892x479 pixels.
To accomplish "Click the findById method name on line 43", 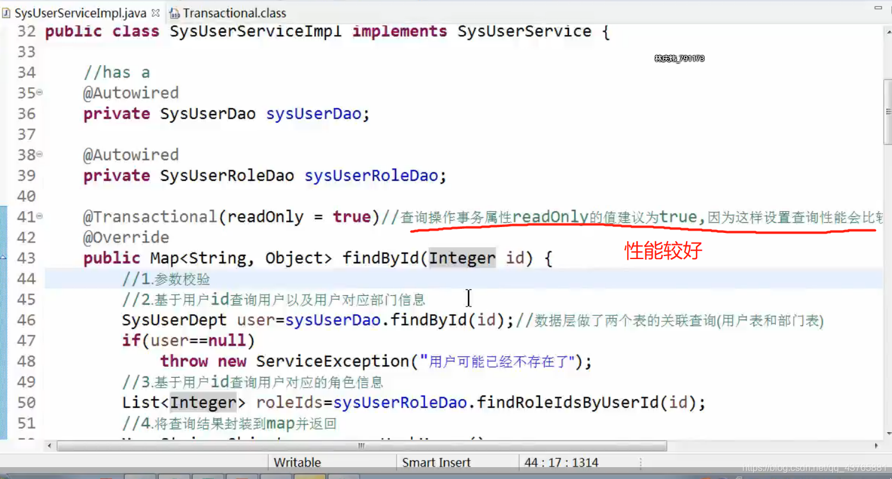I will pos(381,258).
